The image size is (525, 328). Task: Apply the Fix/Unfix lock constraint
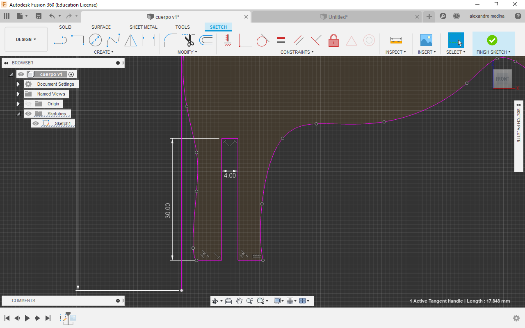tap(333, 40)
